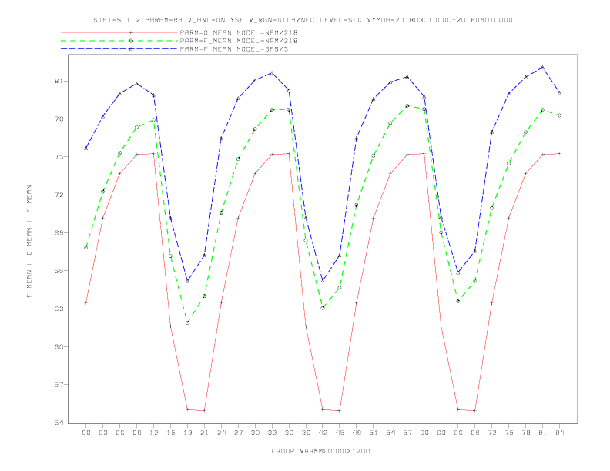Select legend entry PARM=O_MEAN MODEL=NAM/218
This screenshot has height=471, width=610.
tap(239, 32)
